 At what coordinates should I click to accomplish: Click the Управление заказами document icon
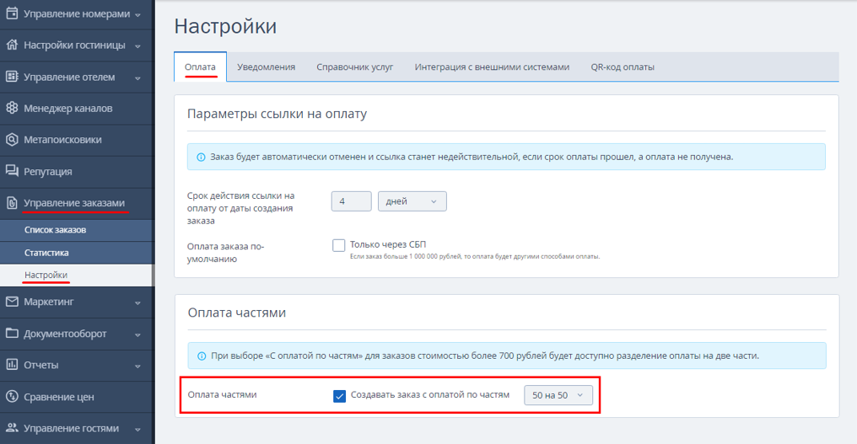click(12, 203)
